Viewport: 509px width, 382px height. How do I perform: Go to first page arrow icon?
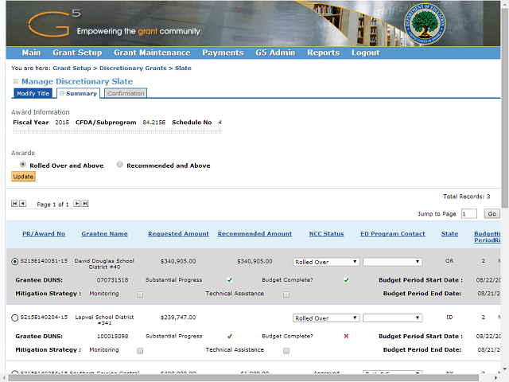[x=14, y=204]
